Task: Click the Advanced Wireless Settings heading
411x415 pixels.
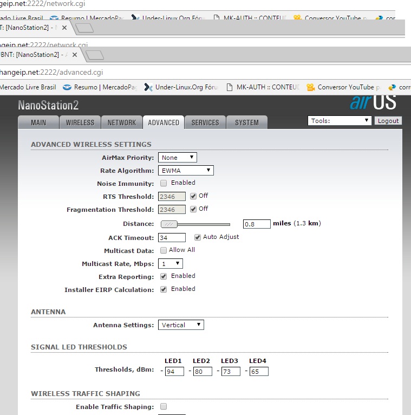Action: [x=92, y=144]
